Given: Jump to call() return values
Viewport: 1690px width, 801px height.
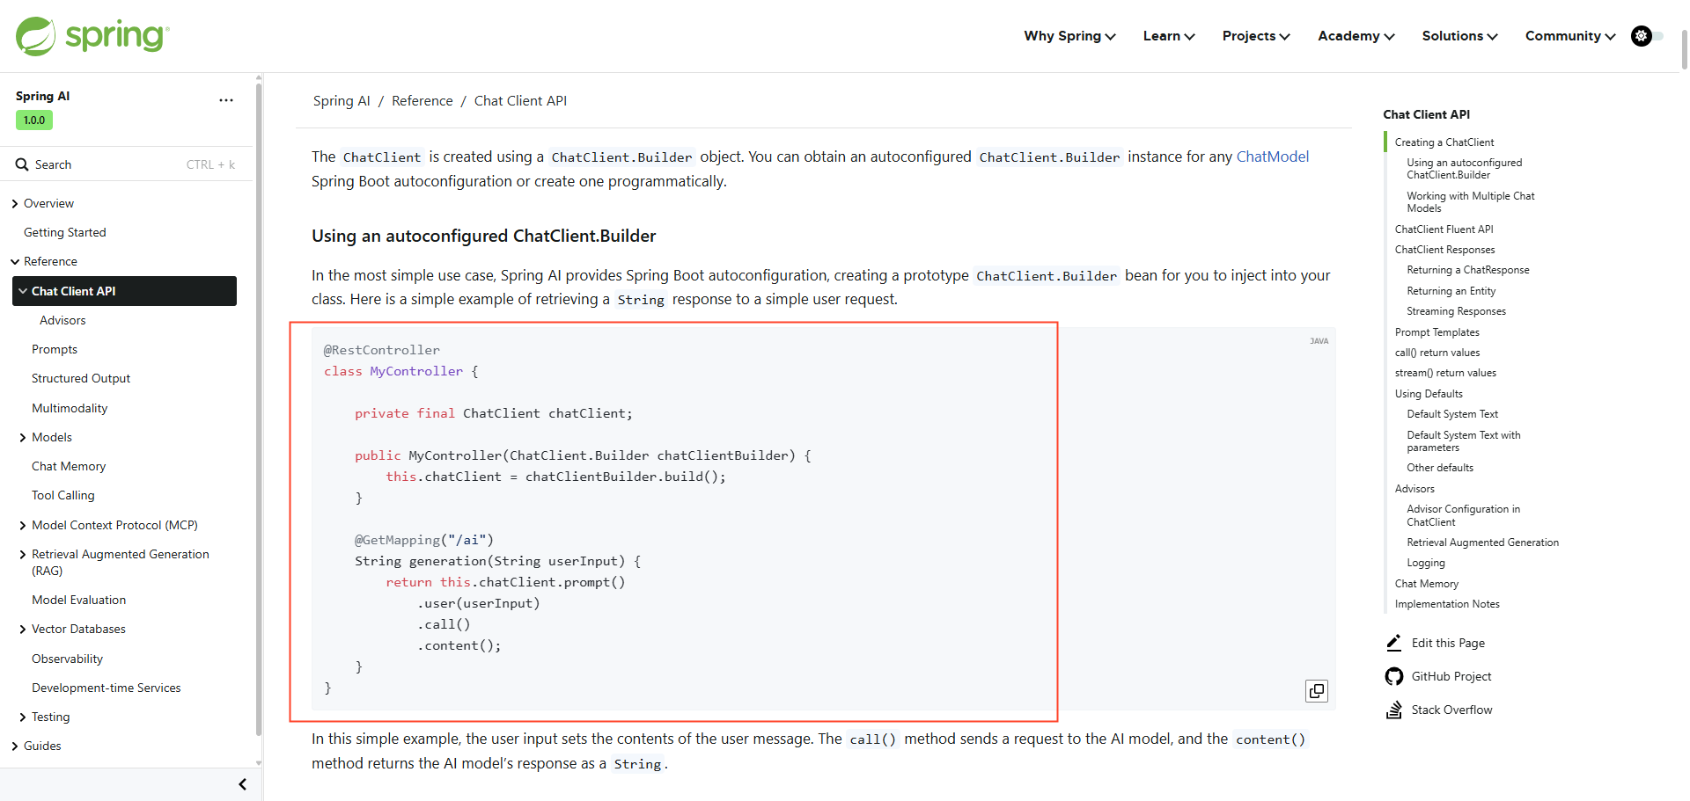Looking at the screenshot, I should coord(1437,353).
